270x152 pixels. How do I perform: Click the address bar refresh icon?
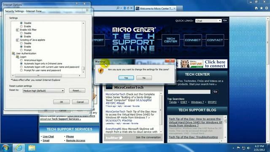128,8
